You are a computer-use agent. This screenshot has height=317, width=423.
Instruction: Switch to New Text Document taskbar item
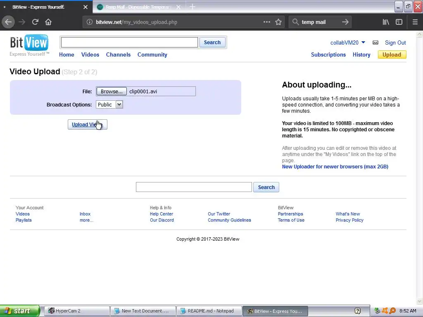click(x=143, y=311)
